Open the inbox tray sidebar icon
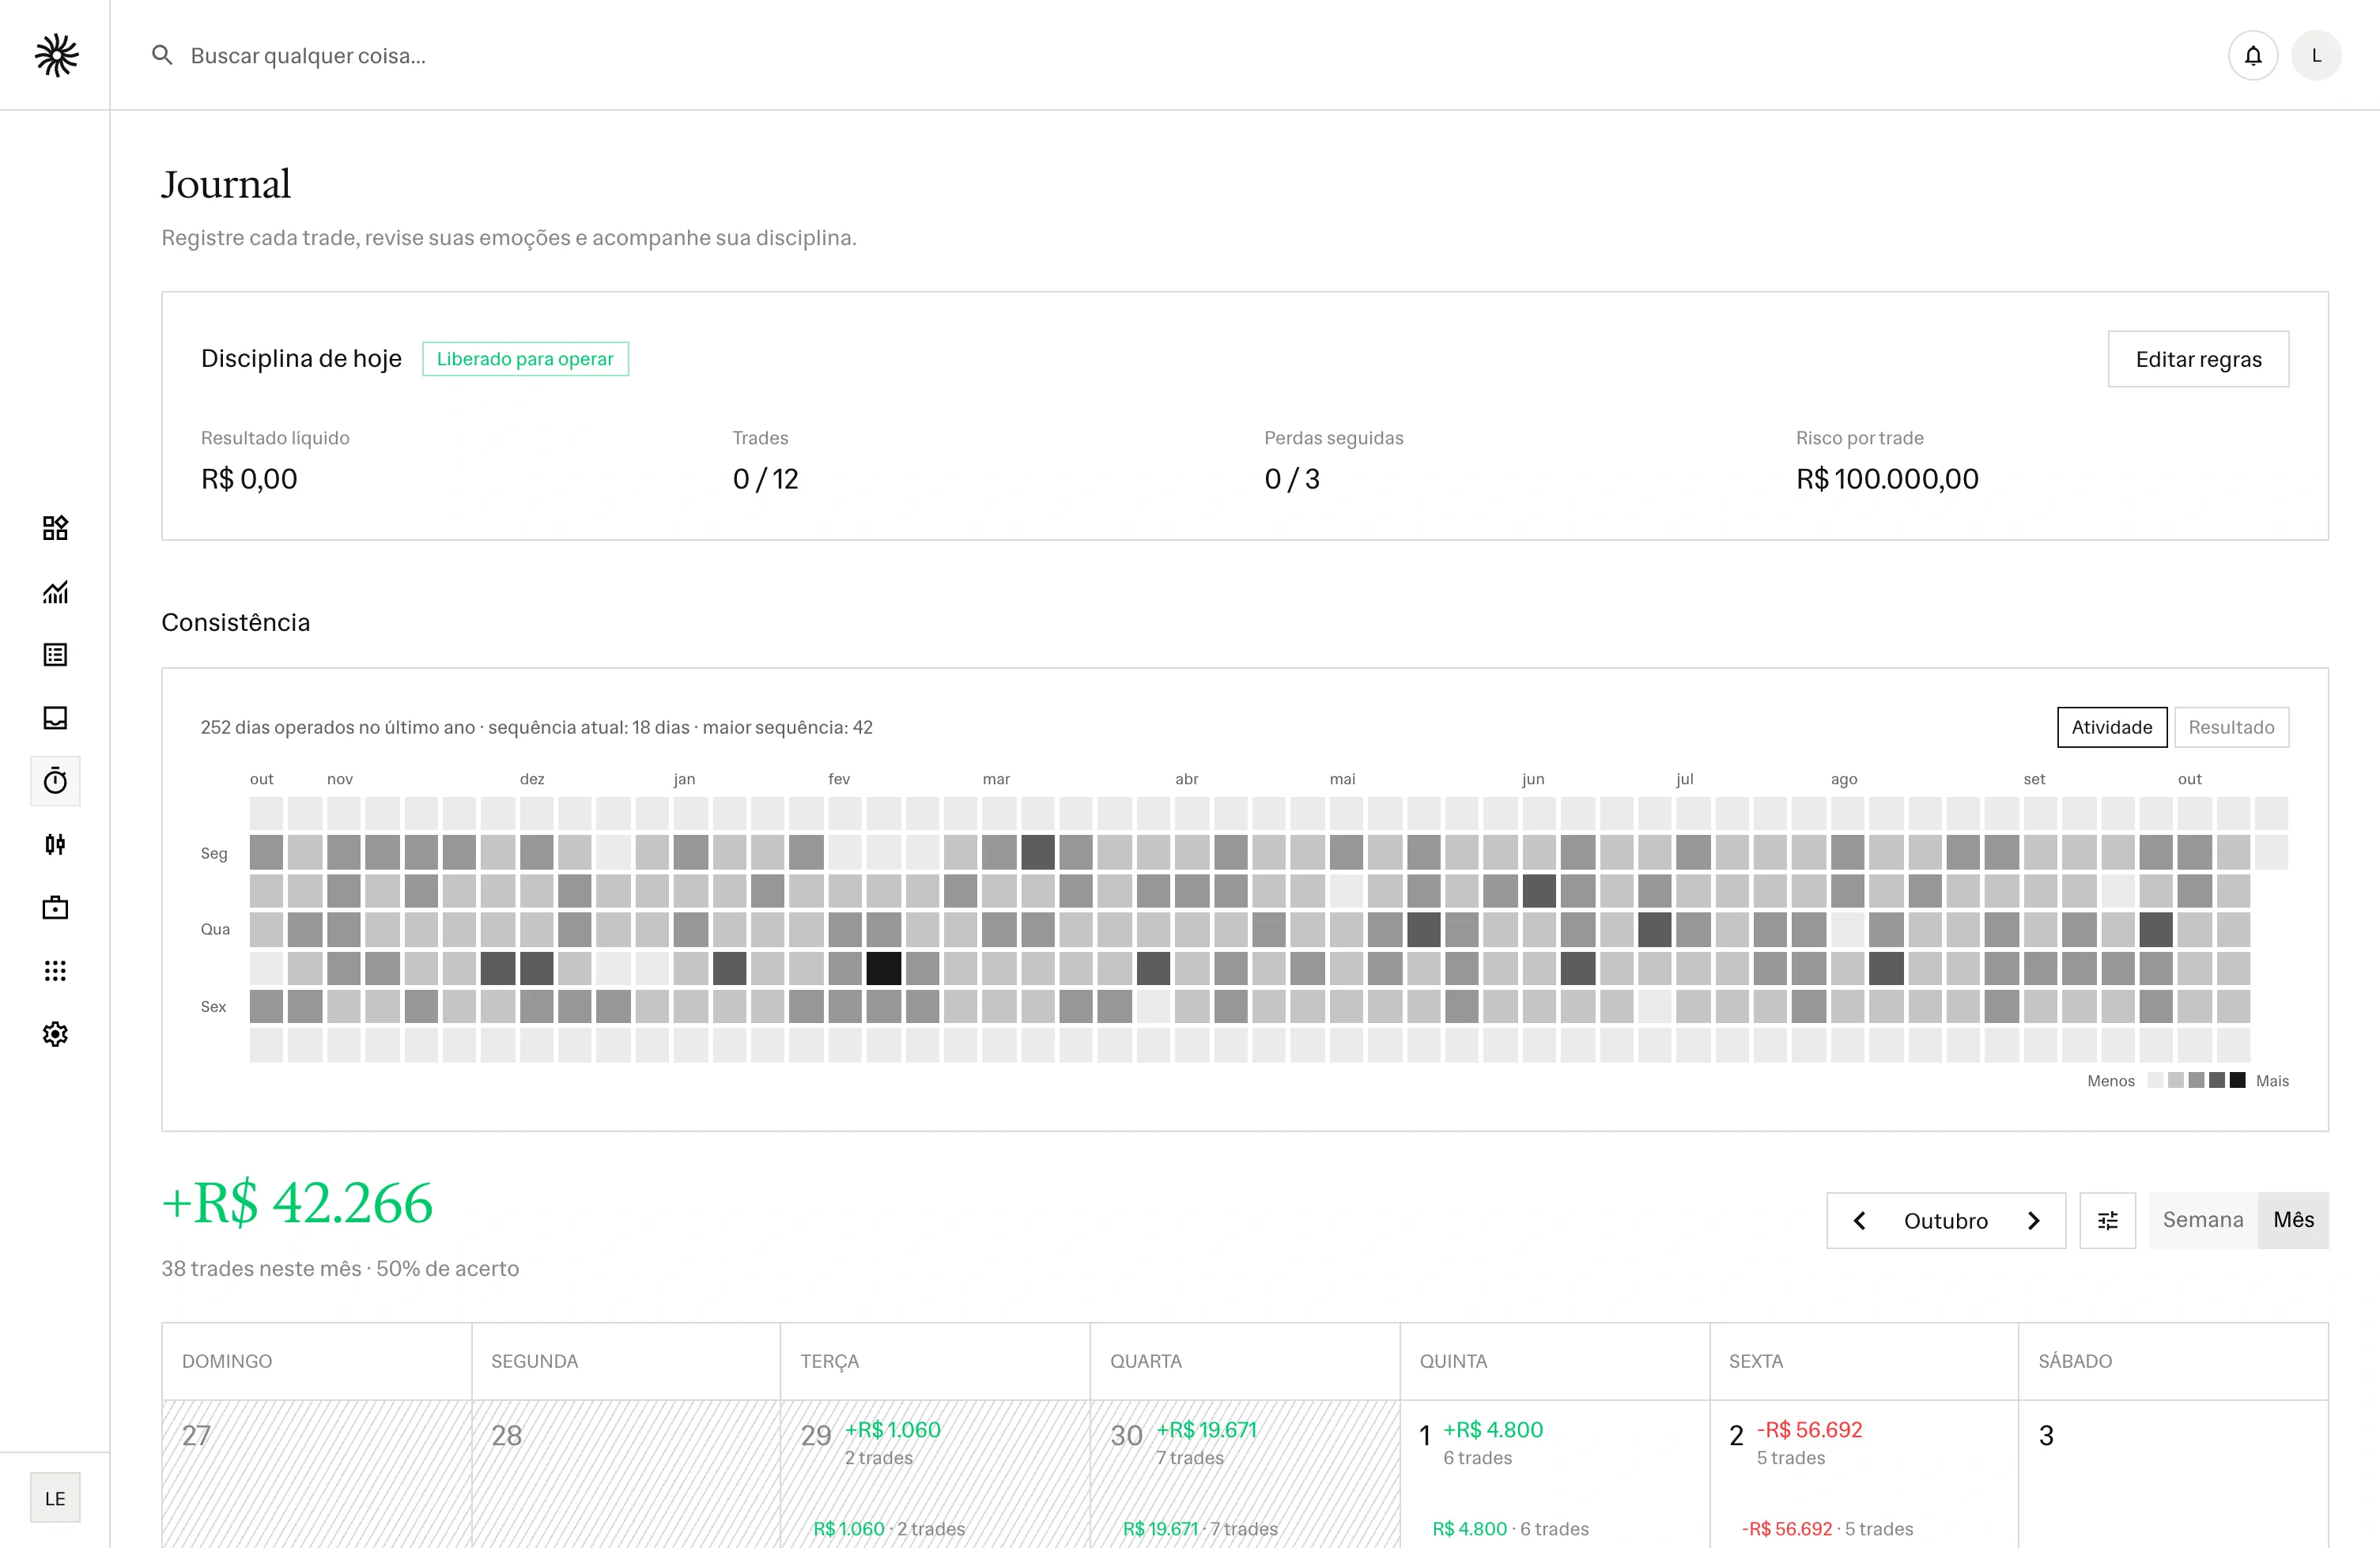 55,718
